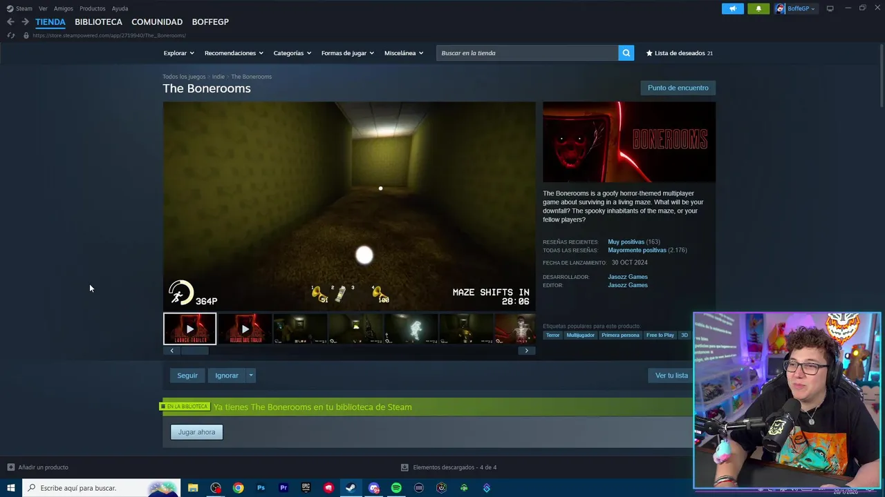The image size is (885, 497).
Task: Click Añadir un producto
Action: (37, 467)
